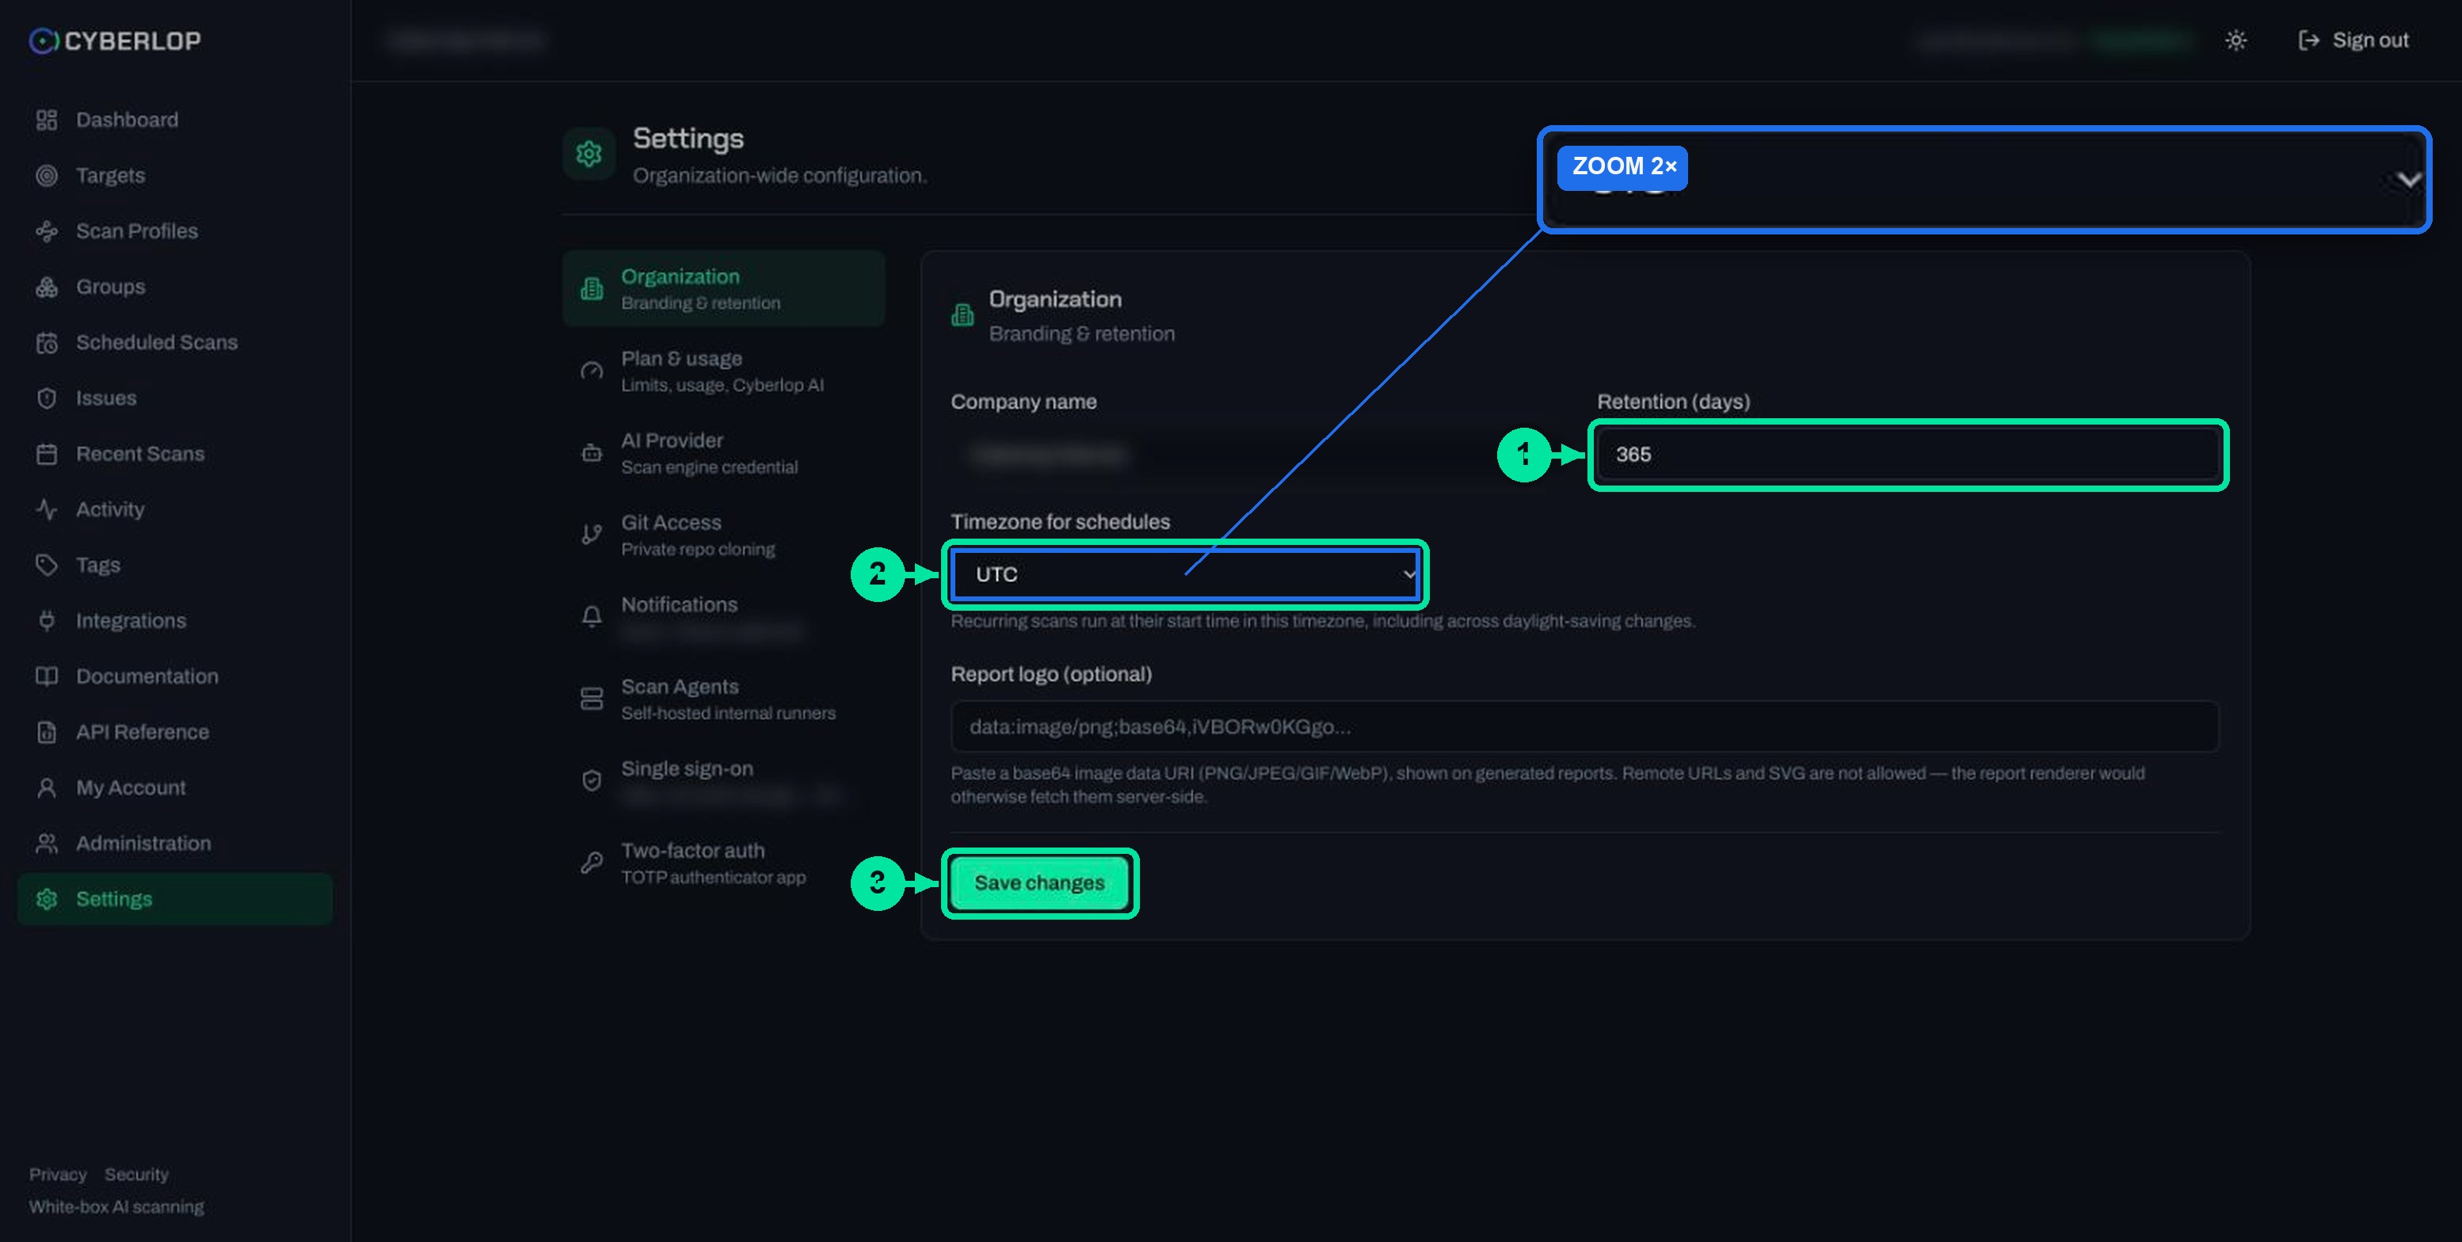Click the Activity pulse icon
Image resolution: width=2462 pixels, height=1242 pixels.
tap(46, 509)
